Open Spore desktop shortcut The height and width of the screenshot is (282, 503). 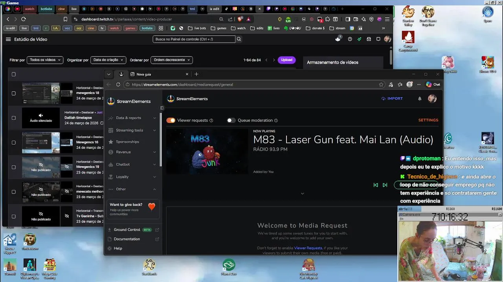488,14
